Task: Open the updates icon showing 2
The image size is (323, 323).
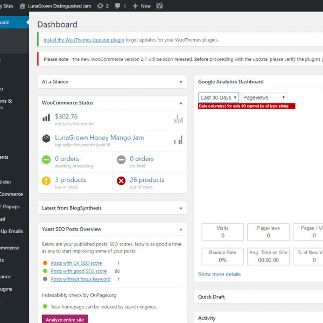Action: (103, 6)
